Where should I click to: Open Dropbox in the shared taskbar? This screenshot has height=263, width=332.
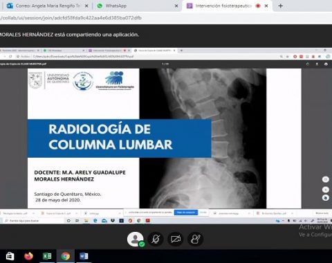[113, 221]
